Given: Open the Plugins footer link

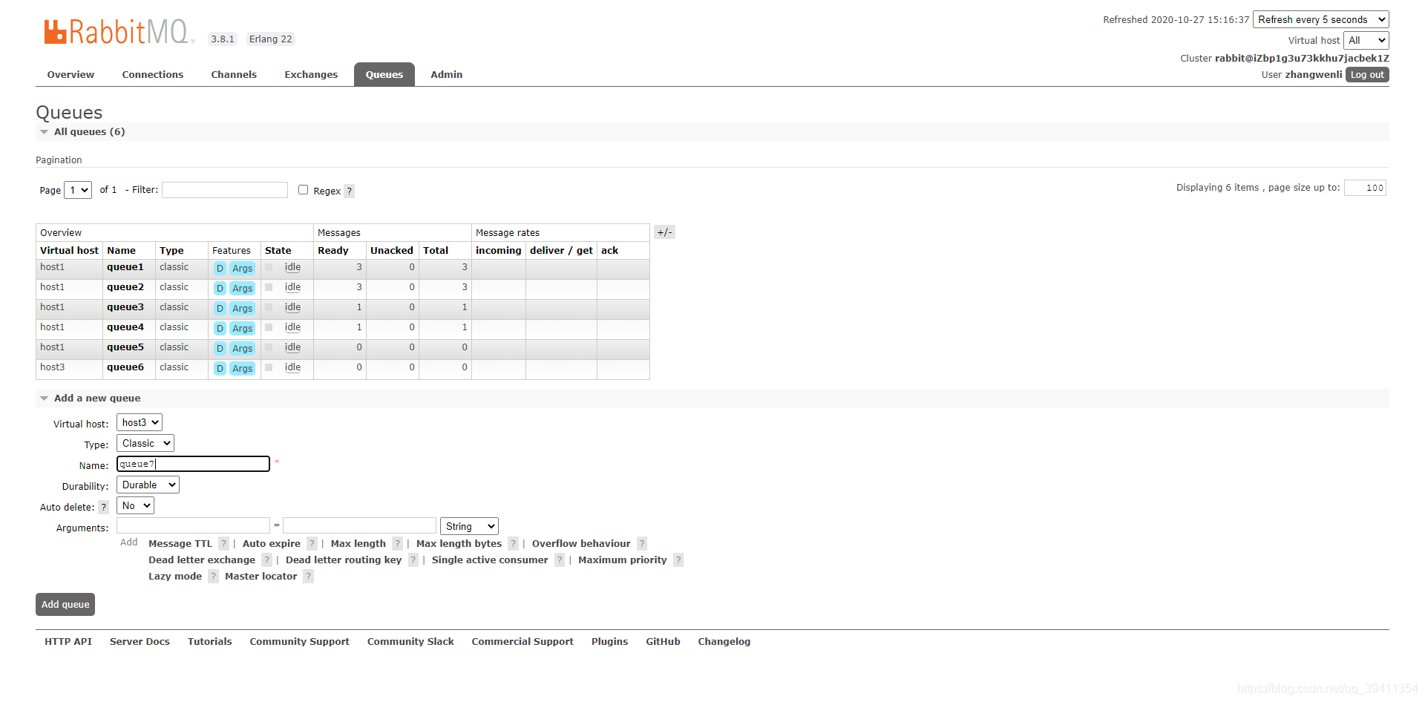Looking at the screenshot, I should tap(609, 642).
